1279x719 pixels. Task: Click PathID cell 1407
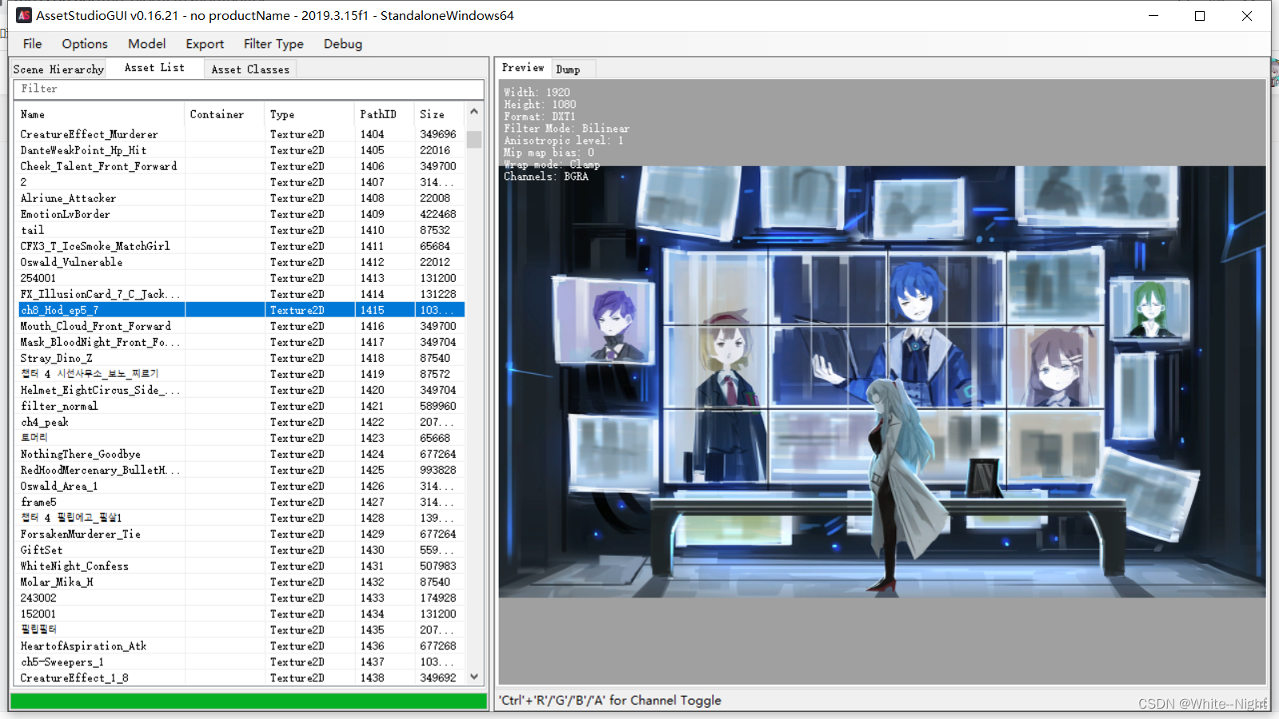[372, 182]
